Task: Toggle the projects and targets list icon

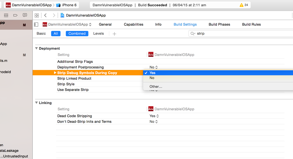Action: [36, 24]
